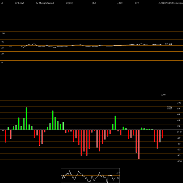The image size is (183, 183).
Task: Click the MR axis label -100
Action: (x=179, y=161)
